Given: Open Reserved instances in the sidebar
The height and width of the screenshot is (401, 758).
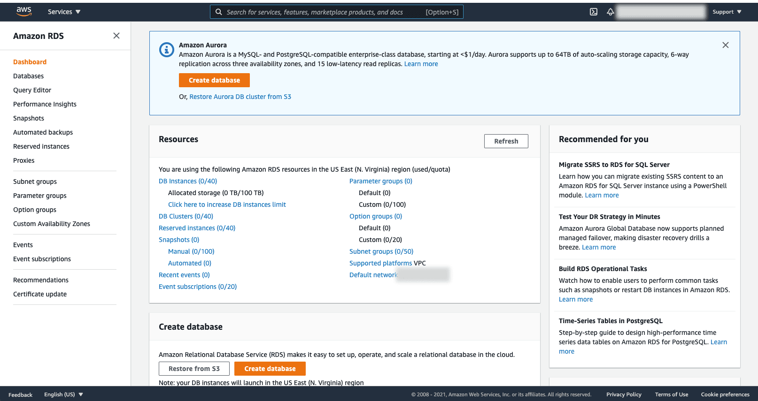Looking at the screenshot, I should pyautogui.click(x=41, y=146).
